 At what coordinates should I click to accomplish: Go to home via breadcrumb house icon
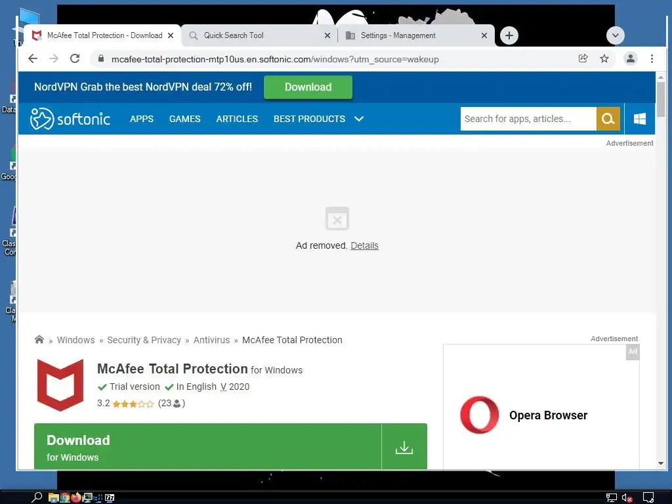[x=39, y=339]
